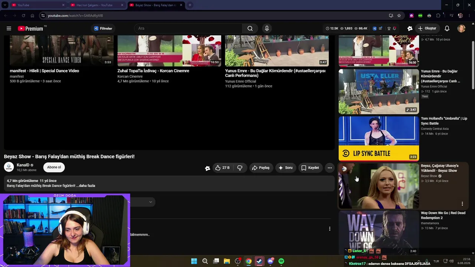The height and width of the screenshot is (267, 475).
Task: Click the magnifier search submit button
Action: [250, 29]
